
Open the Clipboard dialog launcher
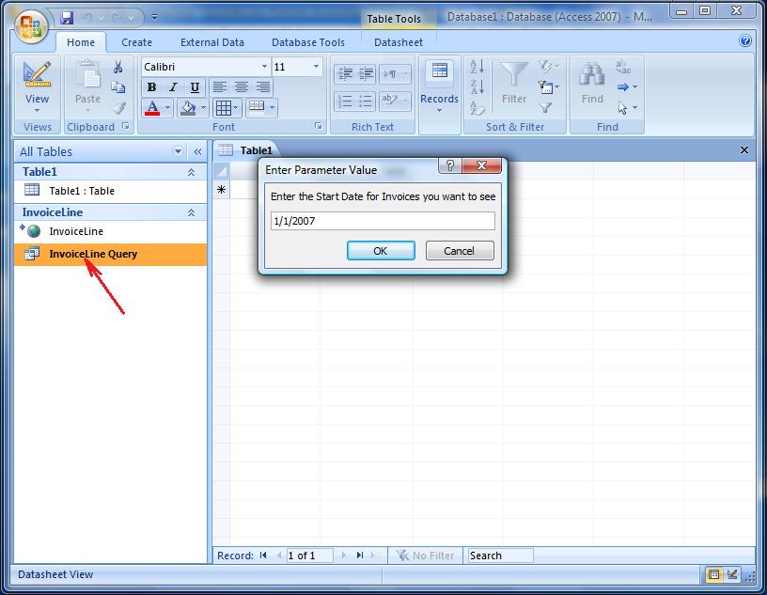[x=126, y=126]
